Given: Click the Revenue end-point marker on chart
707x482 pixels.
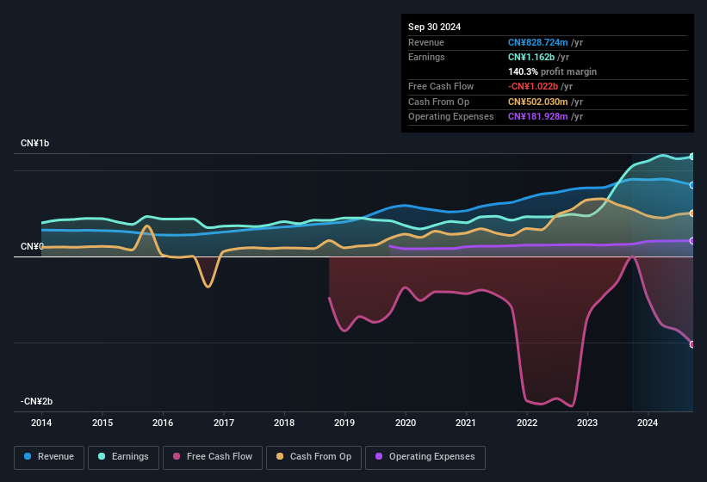Looking at the screenshot, I should 692,185.
